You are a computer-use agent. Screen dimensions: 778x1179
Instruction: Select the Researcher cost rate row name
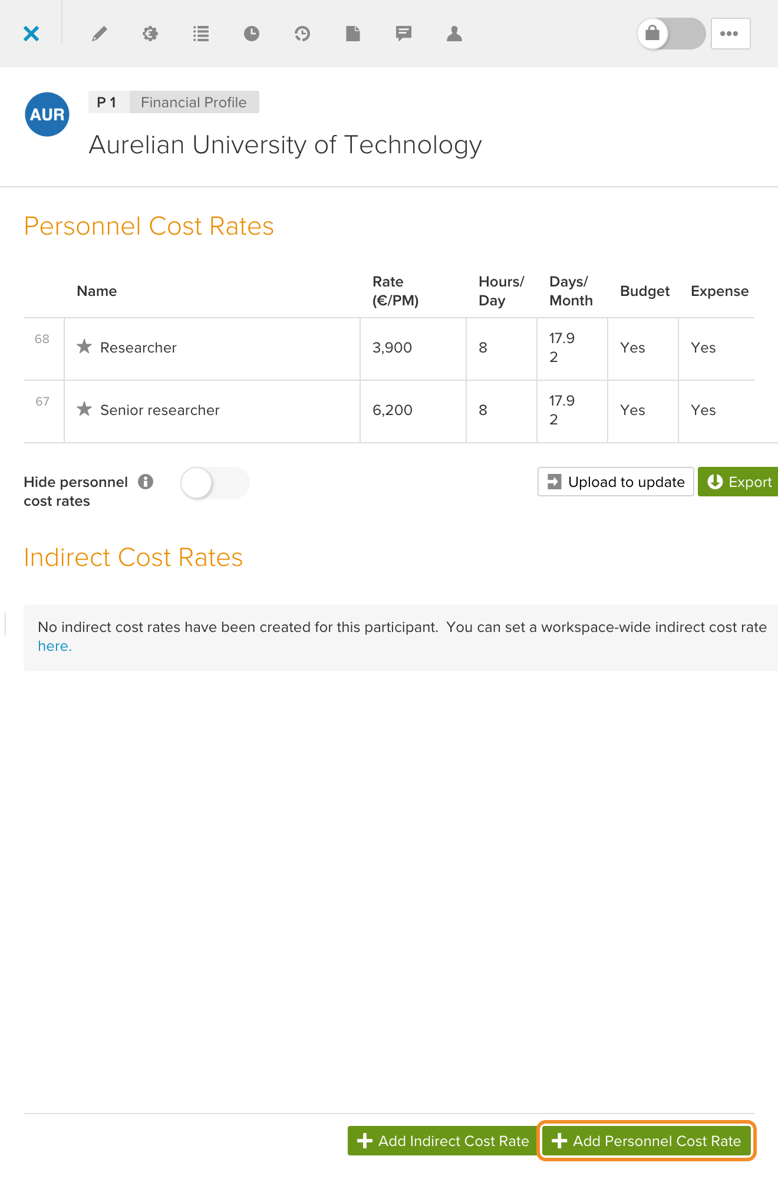tap(139, 348)
